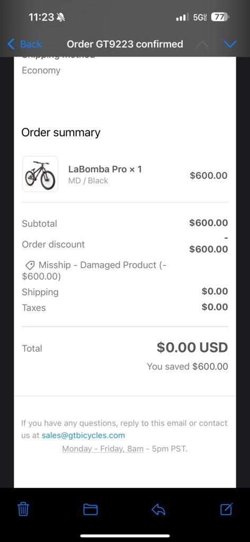Screen dimensions: 250x542
Task: Tap the $0.00 USD total amount
Action: 192,348
